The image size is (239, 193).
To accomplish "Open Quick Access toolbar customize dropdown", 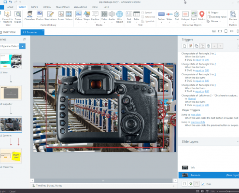I will (x=20, y=2).
